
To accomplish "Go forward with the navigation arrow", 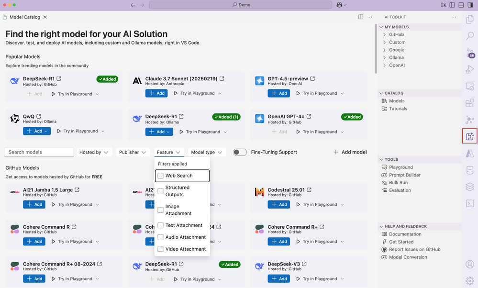I will 142,5.
